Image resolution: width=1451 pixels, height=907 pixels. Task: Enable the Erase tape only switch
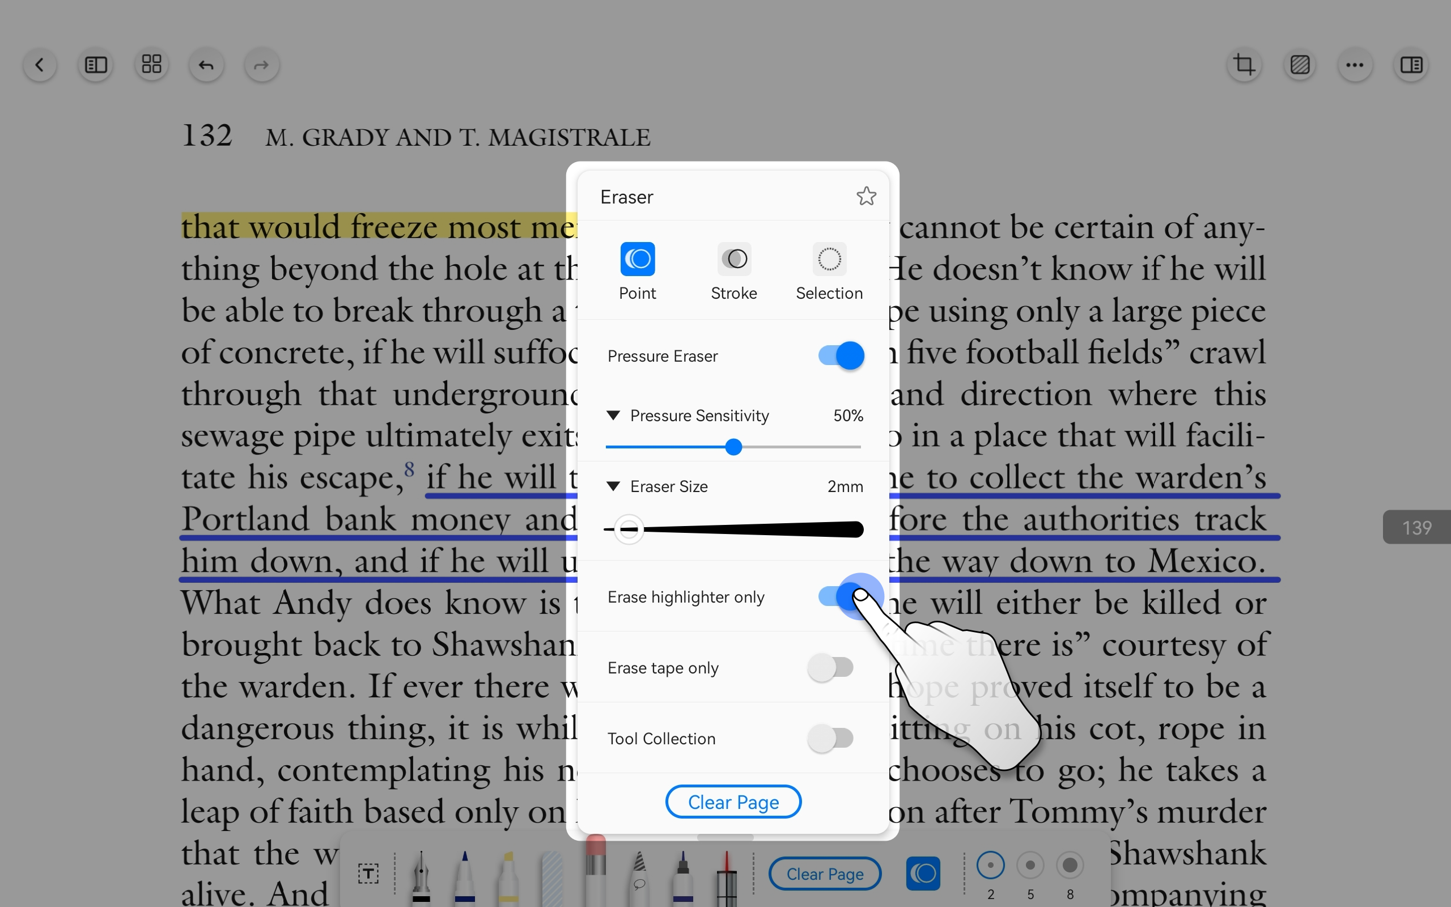[x=830, y=667]
